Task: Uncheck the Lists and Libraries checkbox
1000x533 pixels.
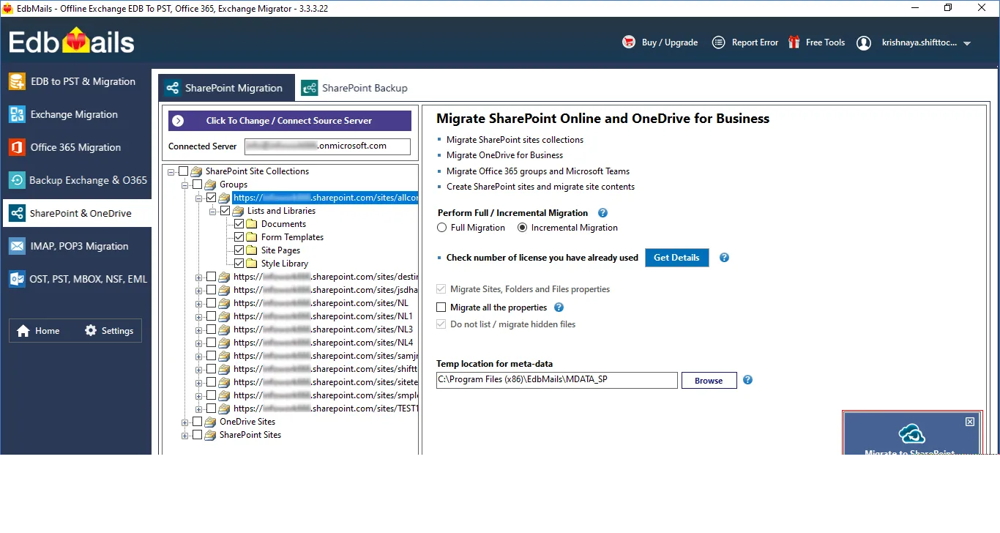Action: point(225,211)
